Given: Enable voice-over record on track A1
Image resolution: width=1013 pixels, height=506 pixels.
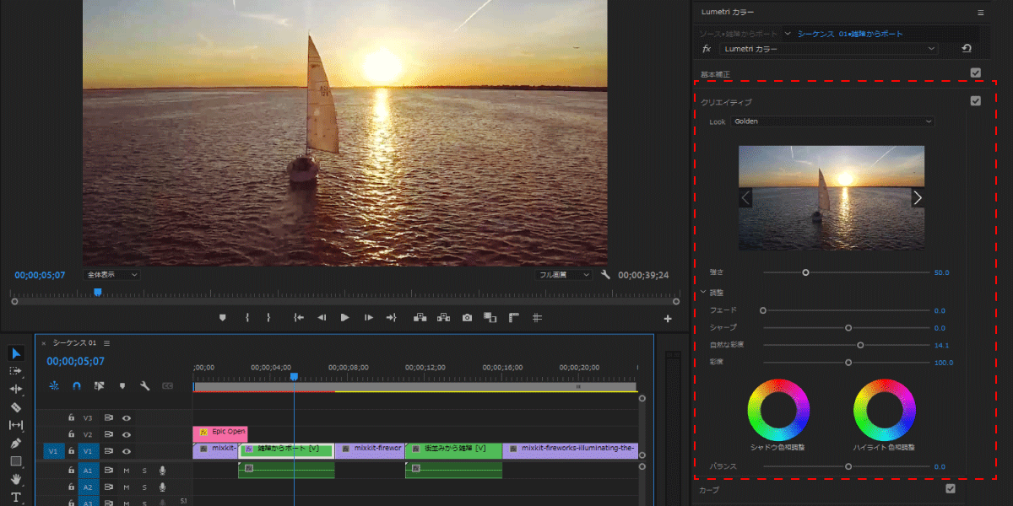Looking at the screenshot, I should point(162,471).
